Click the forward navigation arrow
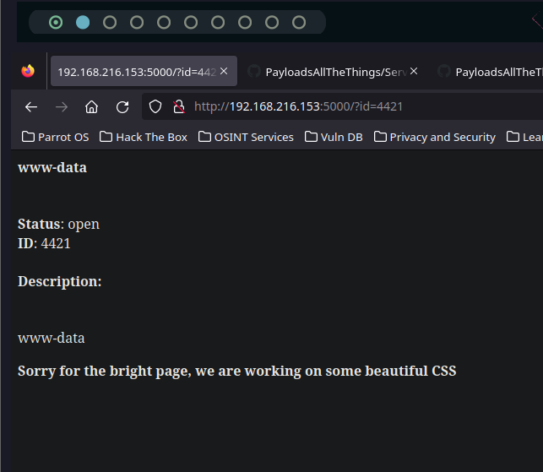543x472 pixels. [x=62, y=107]
